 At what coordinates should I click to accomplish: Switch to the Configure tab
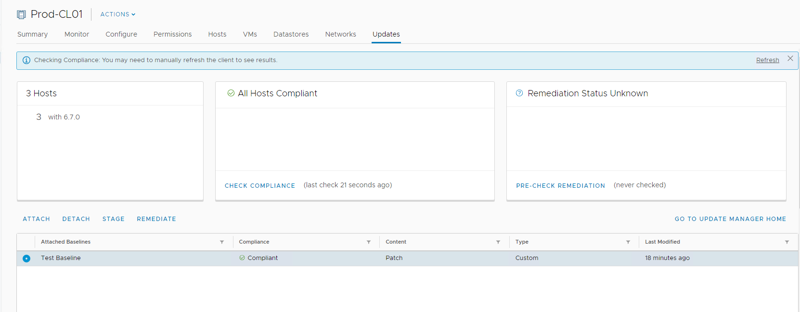[x=121, y=34]
